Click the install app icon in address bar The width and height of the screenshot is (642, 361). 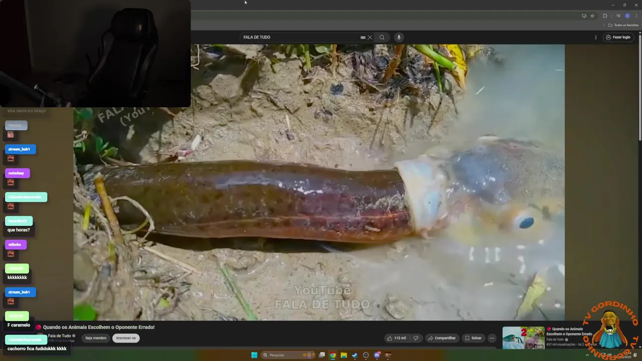pyautogui.click(x=584, y=16)
